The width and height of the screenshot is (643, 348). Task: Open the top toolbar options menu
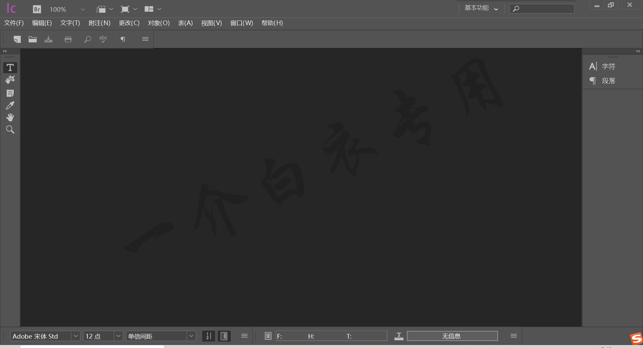(145, 39)
